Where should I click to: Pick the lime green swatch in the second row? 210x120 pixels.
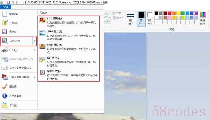(183, 18)
